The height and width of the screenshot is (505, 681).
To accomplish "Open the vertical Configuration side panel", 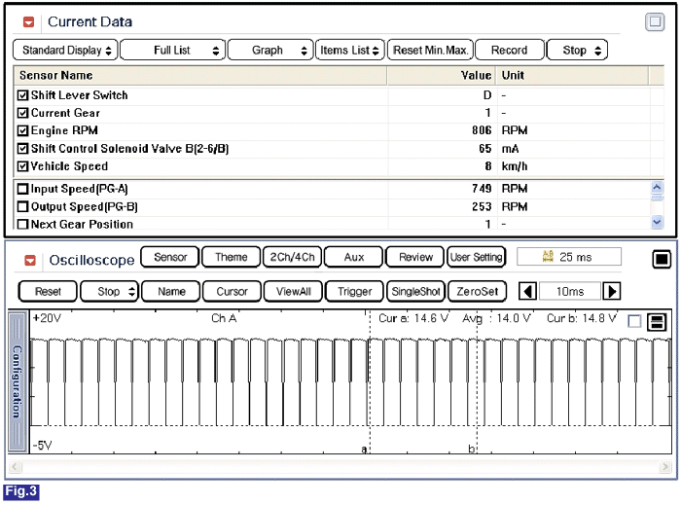I will tap(17, 382).
